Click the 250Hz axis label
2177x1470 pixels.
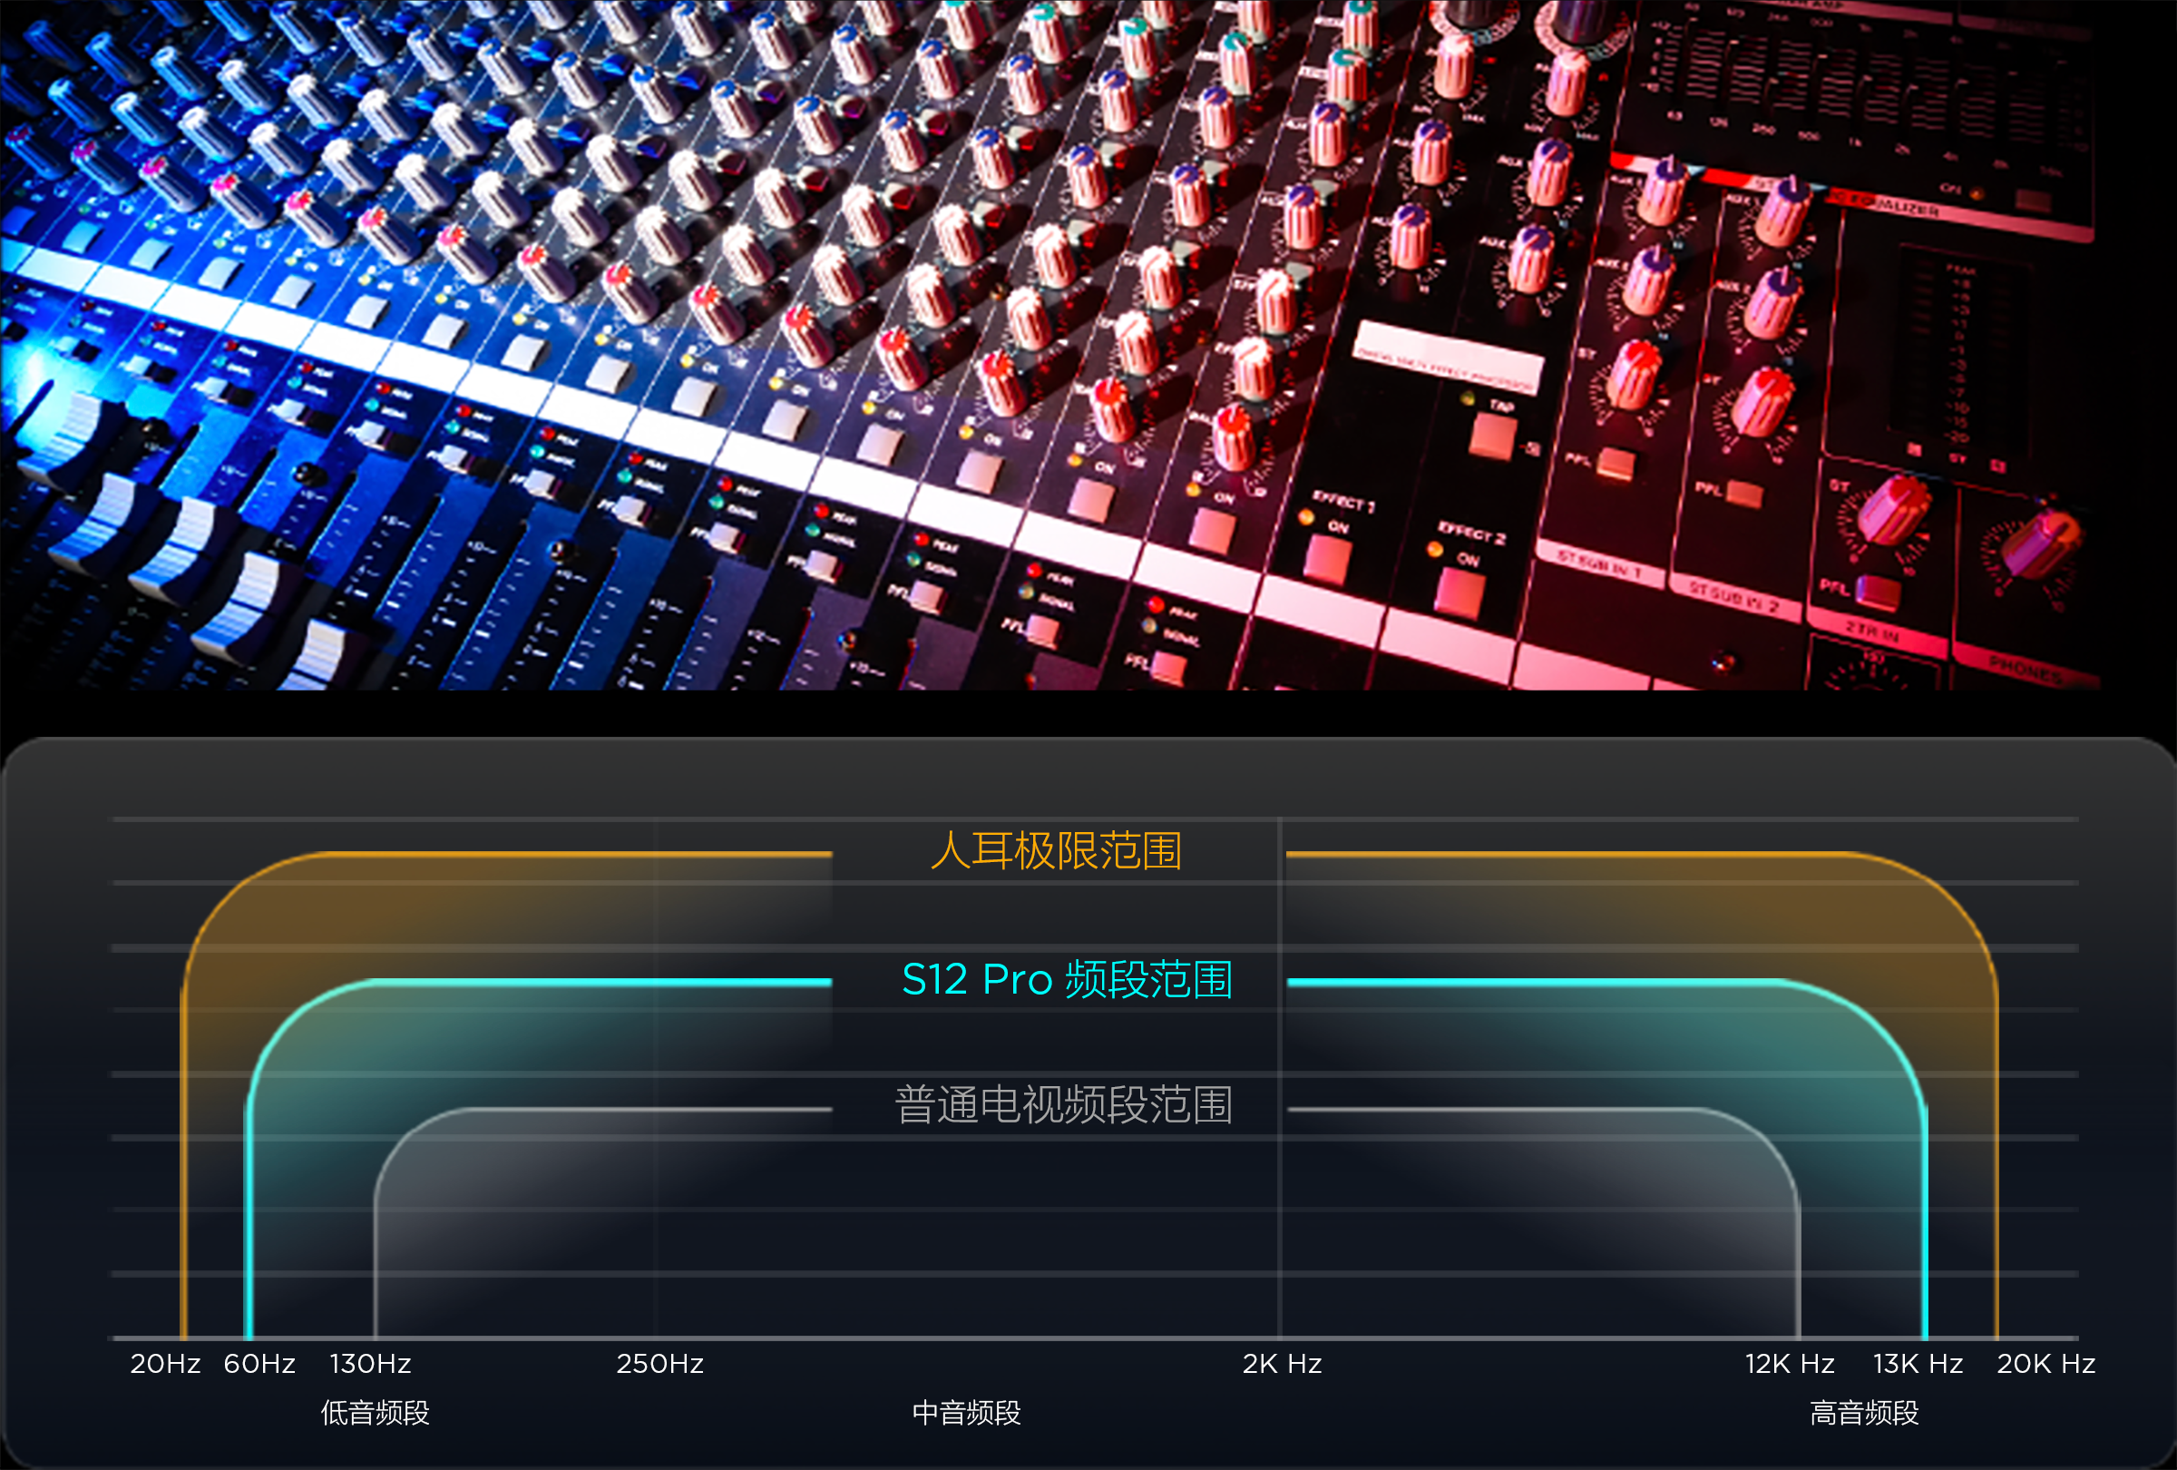coord(659,1364)
